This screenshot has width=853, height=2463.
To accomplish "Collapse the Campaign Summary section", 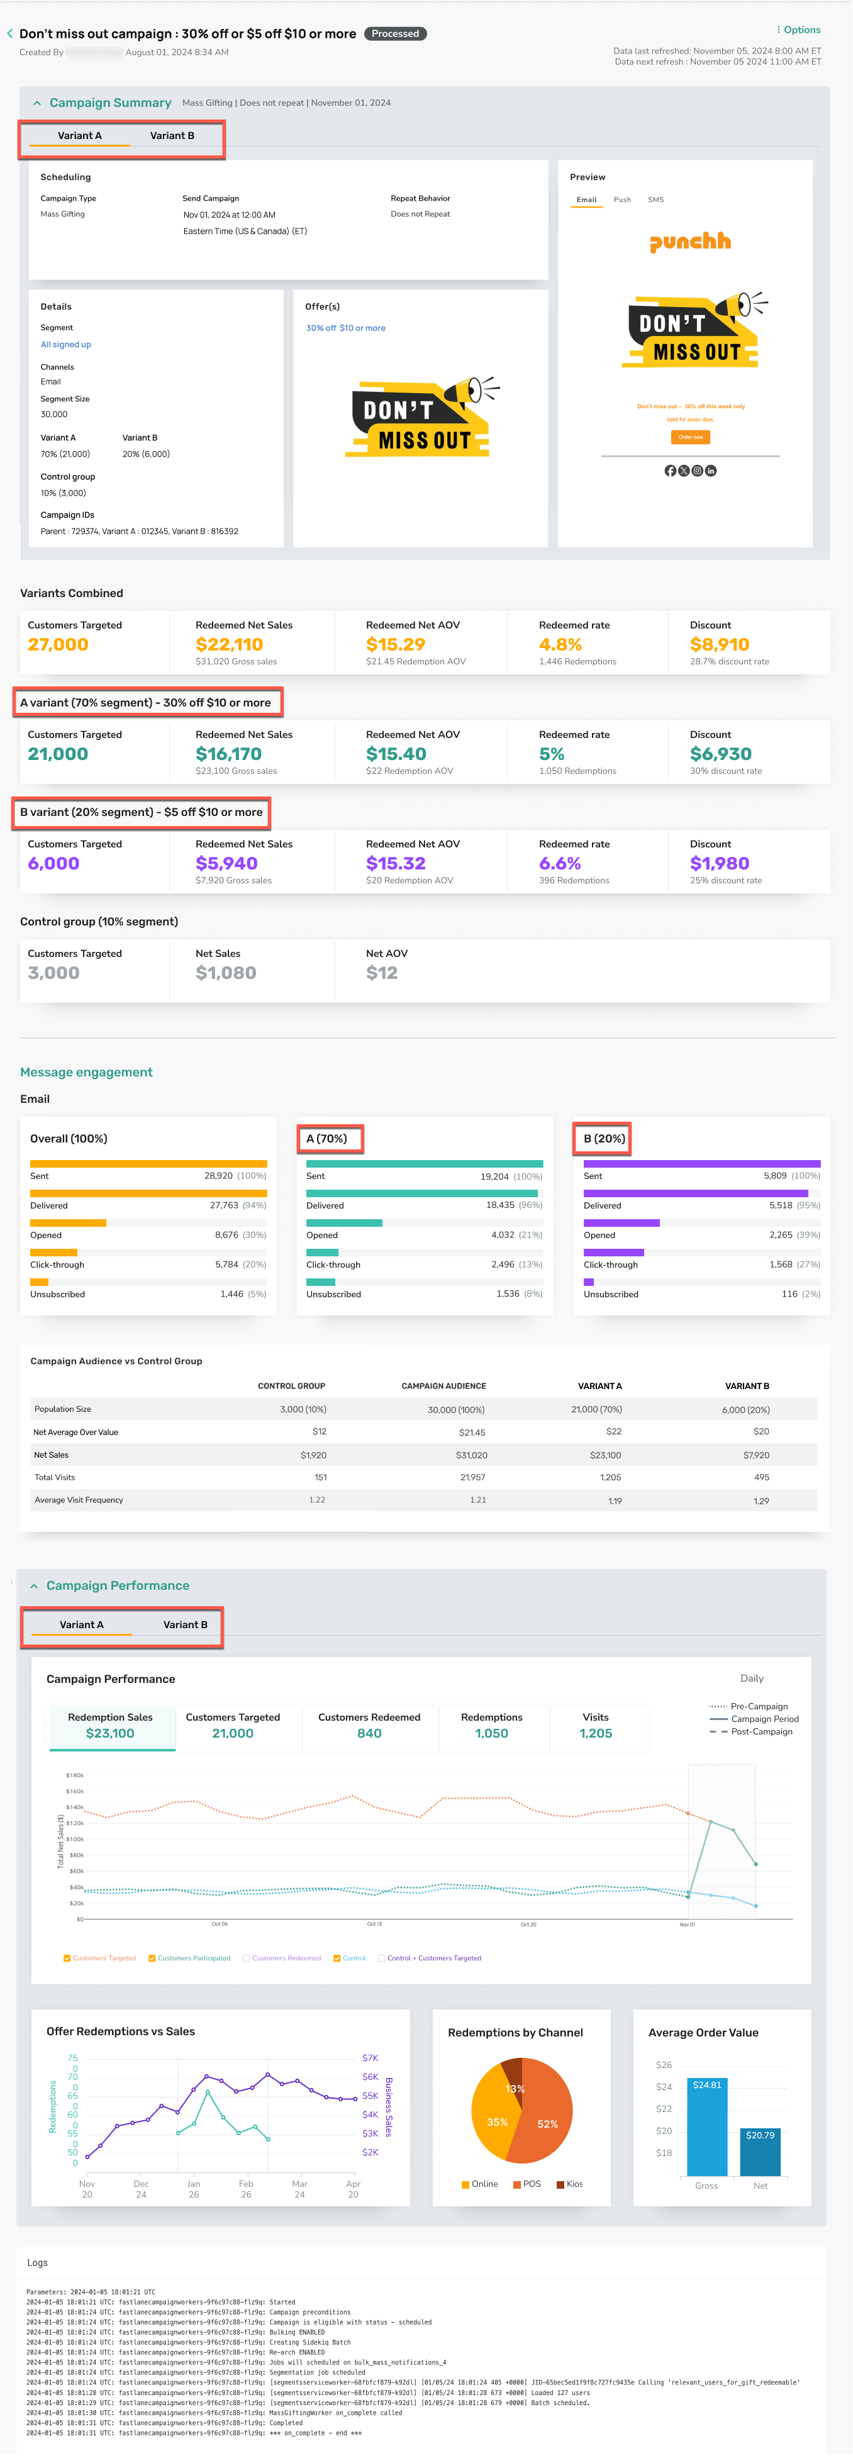I will tap(37, 103).
